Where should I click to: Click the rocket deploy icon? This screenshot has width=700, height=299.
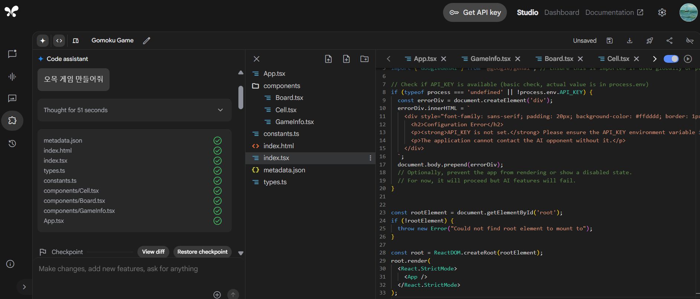coord(649,40)
